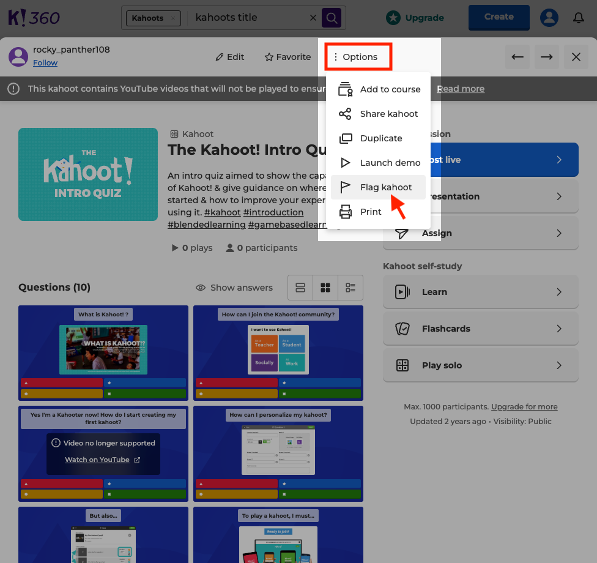Choose Duplicate from Options menu
Screen dimensions: 597x563
click(x=378, y=138)
